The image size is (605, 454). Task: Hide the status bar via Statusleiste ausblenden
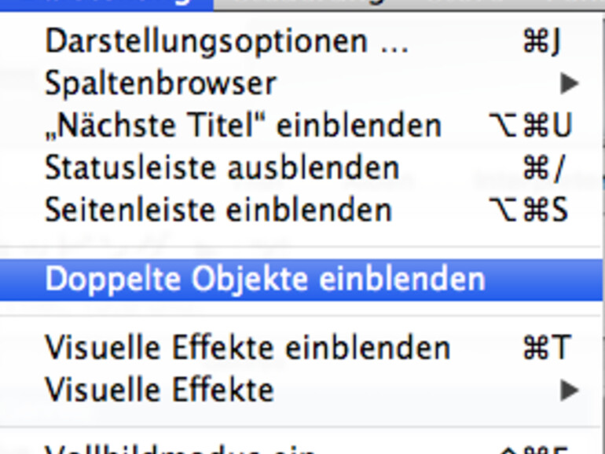(222, 168)
